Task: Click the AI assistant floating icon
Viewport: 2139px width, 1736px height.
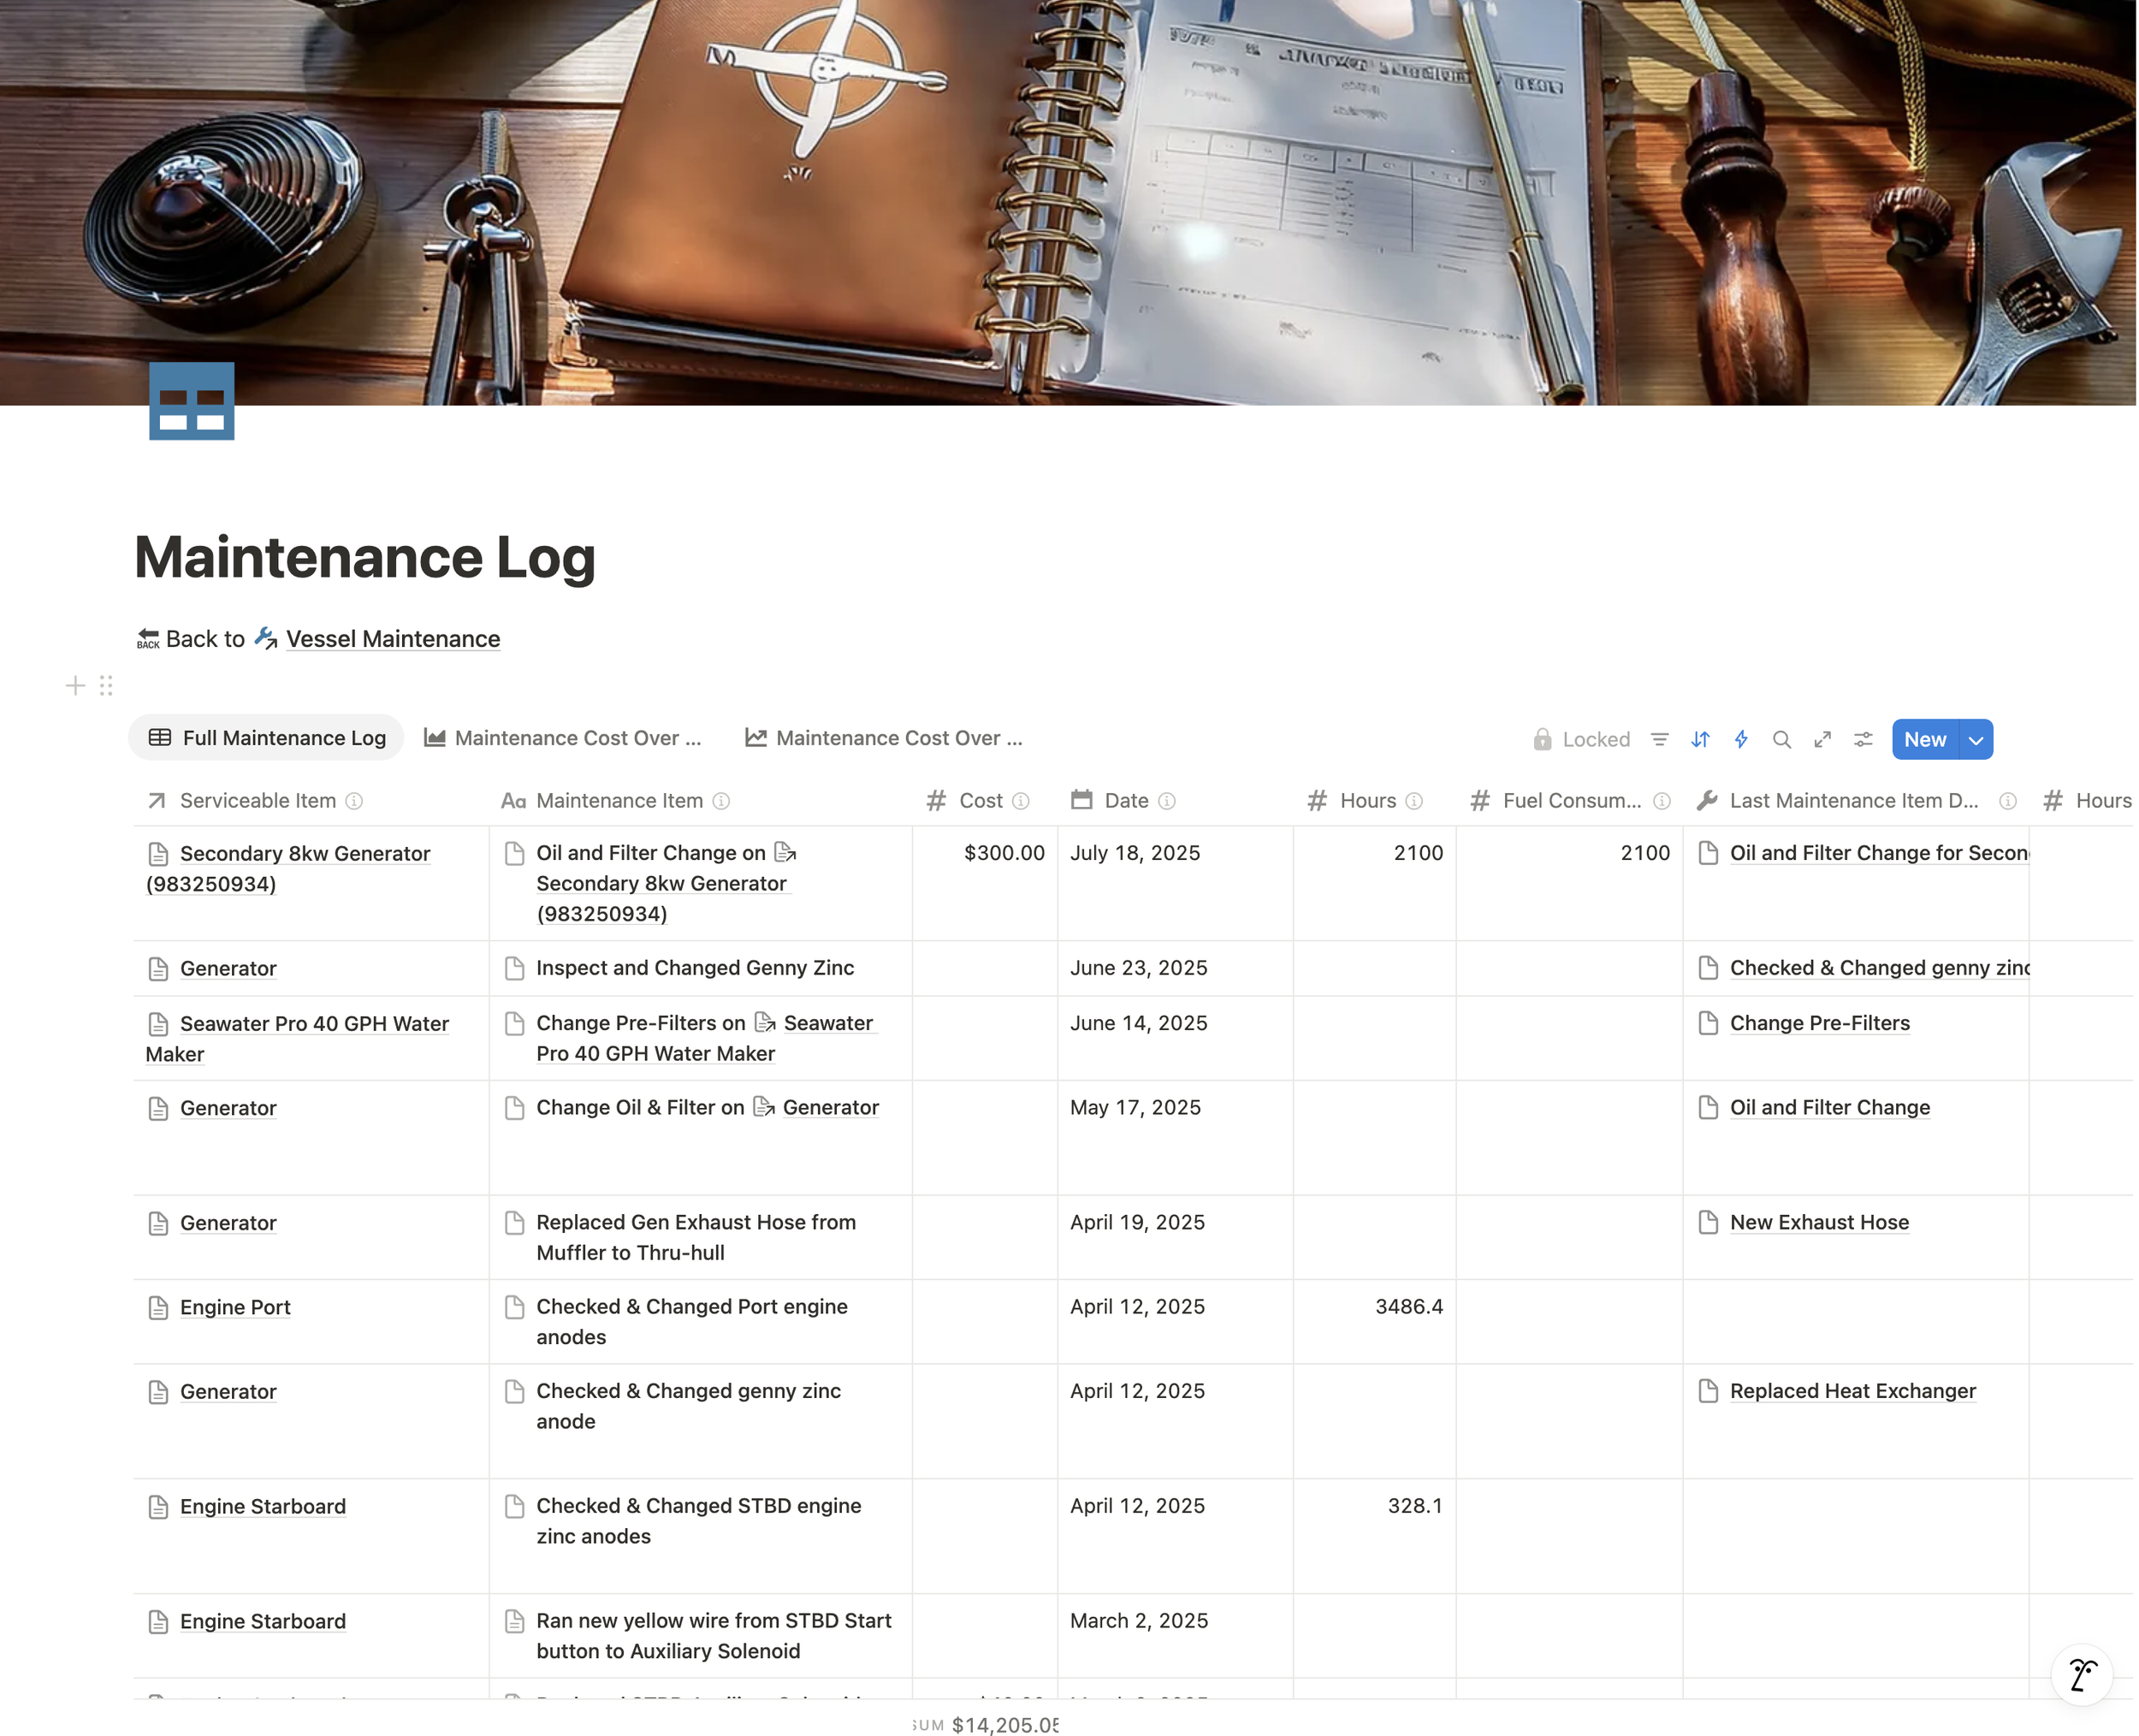Action: [2082, 1674]
